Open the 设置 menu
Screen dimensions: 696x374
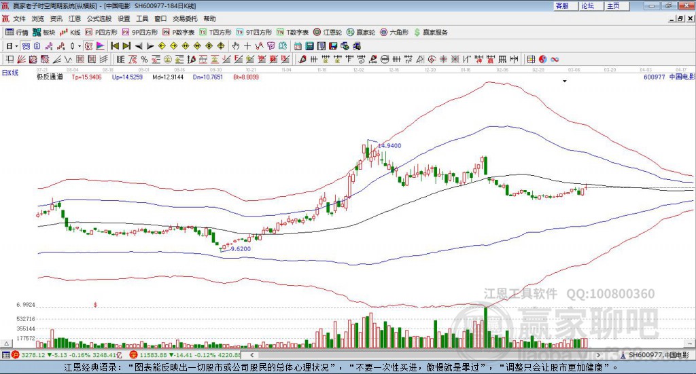(124, 18)
